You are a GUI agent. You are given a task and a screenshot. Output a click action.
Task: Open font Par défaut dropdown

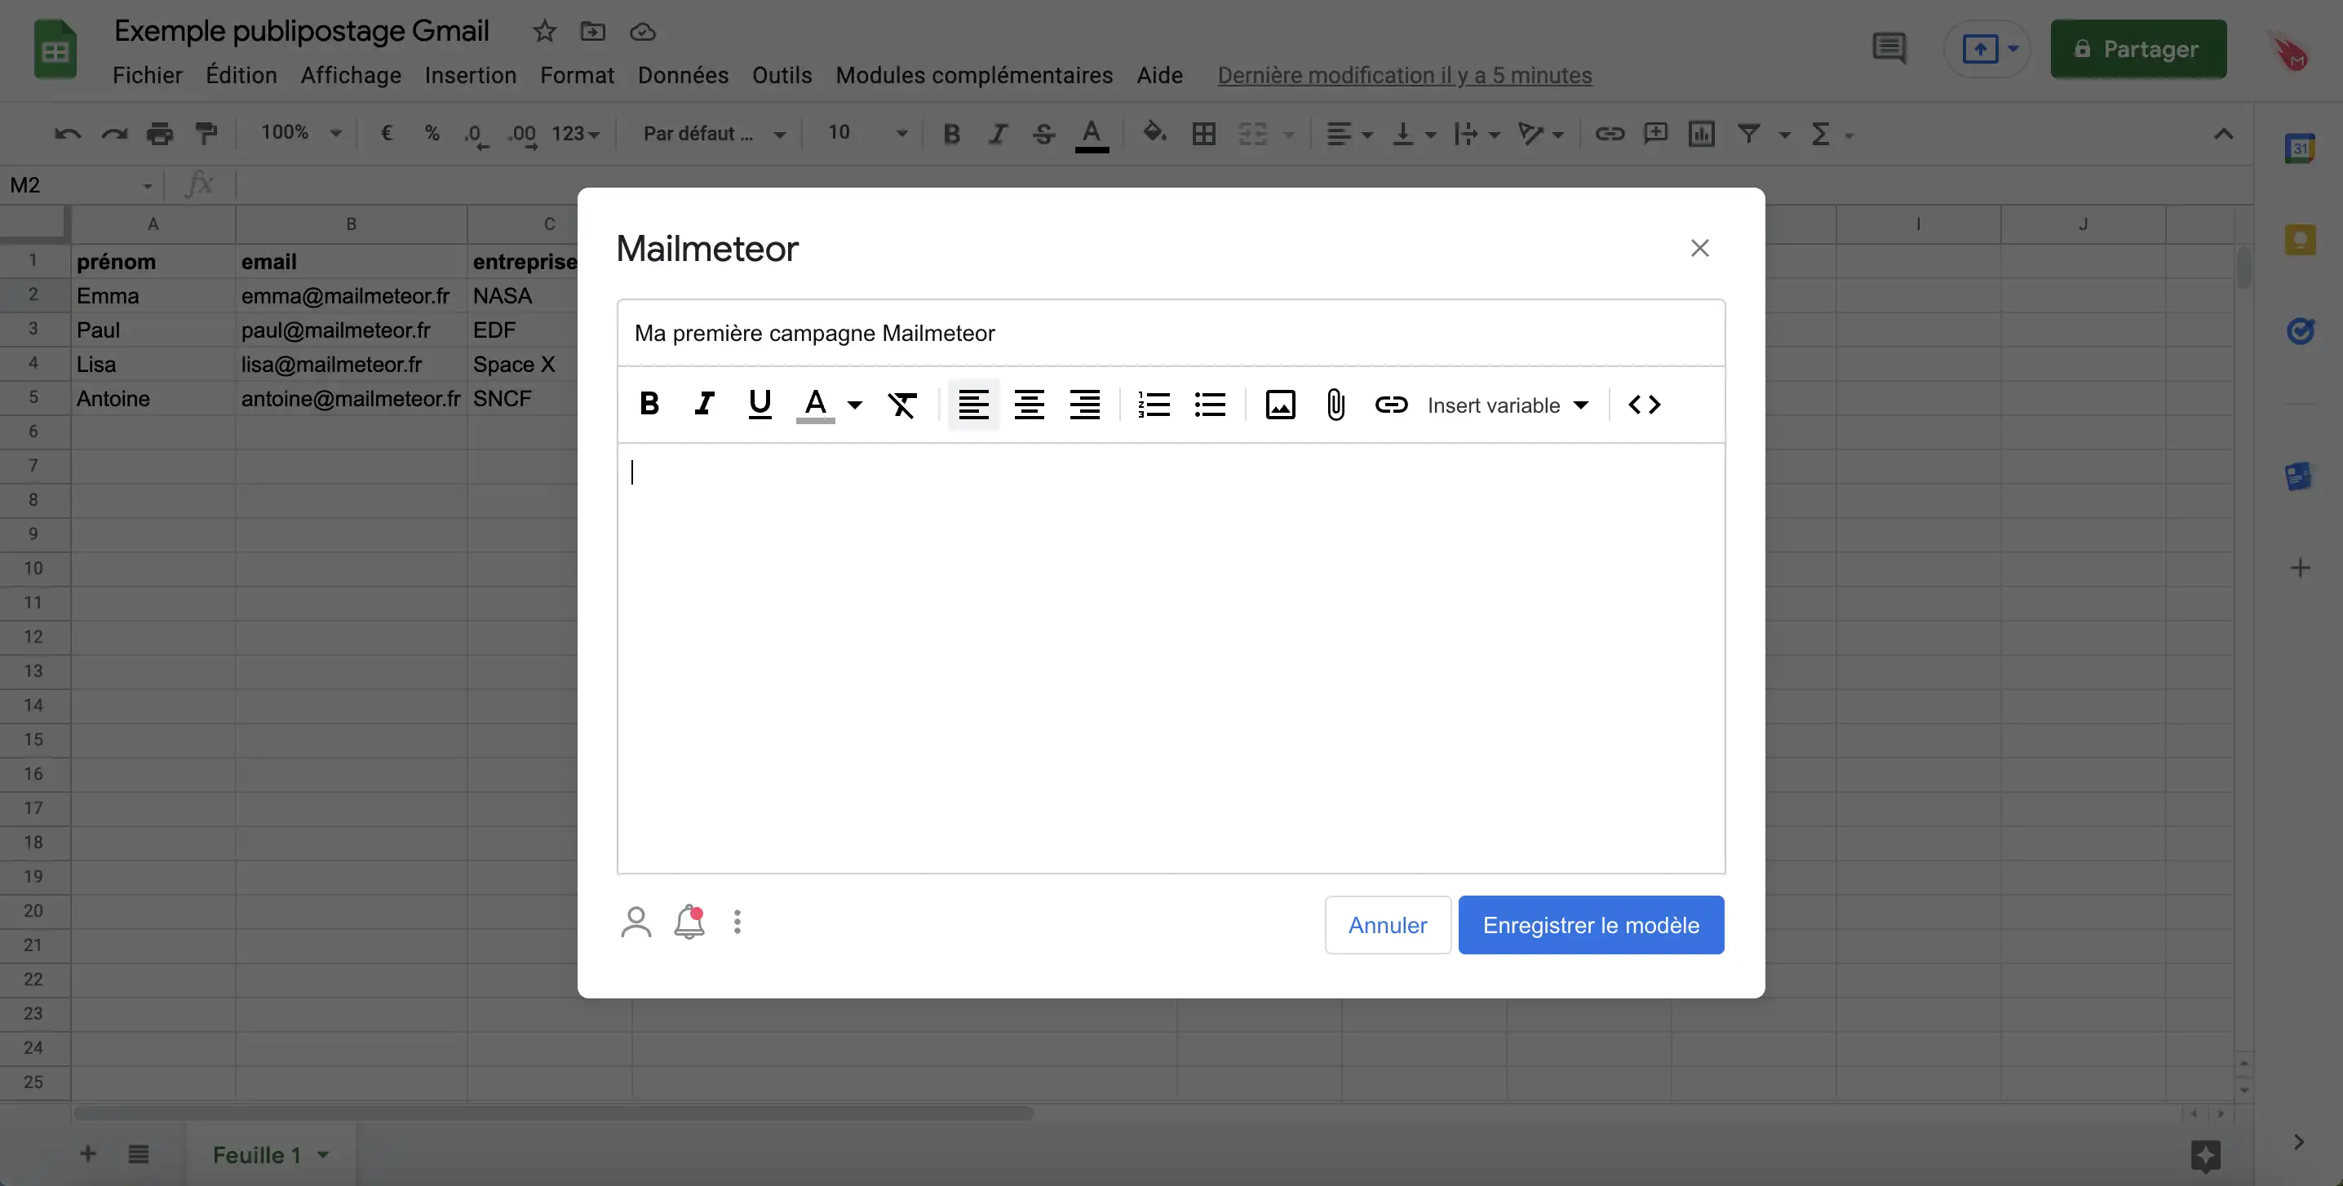714,134
